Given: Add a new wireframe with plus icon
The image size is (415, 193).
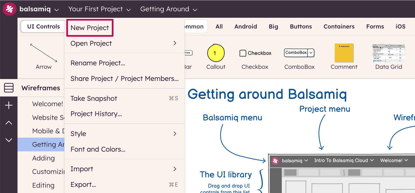Looking at the screenshot, I should 9,106.
